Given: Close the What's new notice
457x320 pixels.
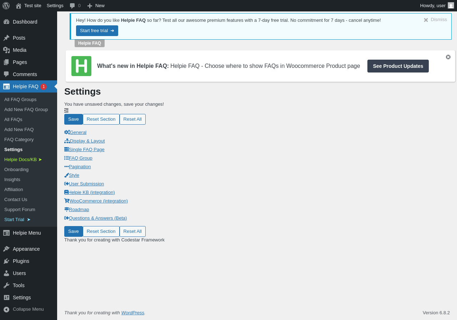Looking at the screenshot, I should point(448,57).
